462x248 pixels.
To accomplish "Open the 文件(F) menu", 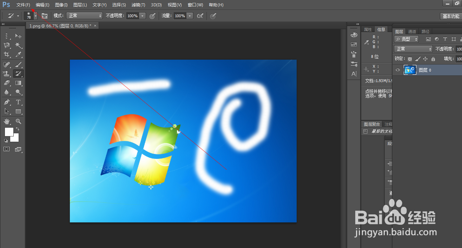I will [x=23, y=5].
